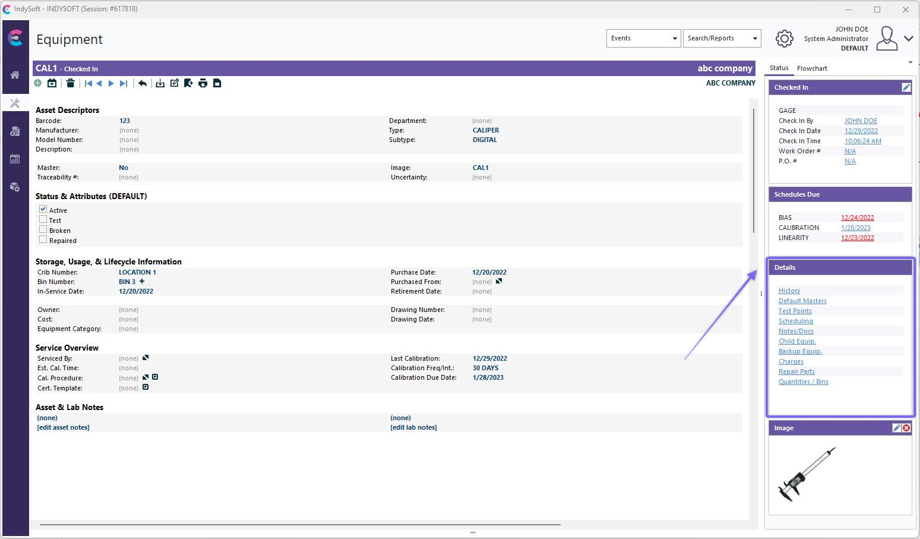Screen dimensions: 920x539
Task: Click the edit asset notes link
Action: click(63, 427)
